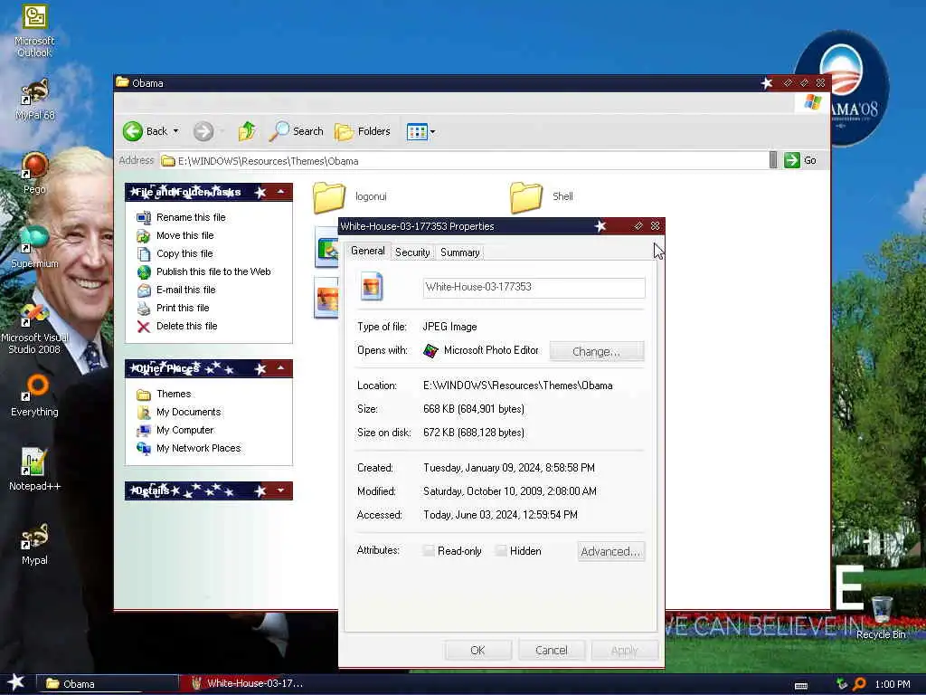Launch Notepad++ desktop shortcut
926x695 pixels.
34,470
